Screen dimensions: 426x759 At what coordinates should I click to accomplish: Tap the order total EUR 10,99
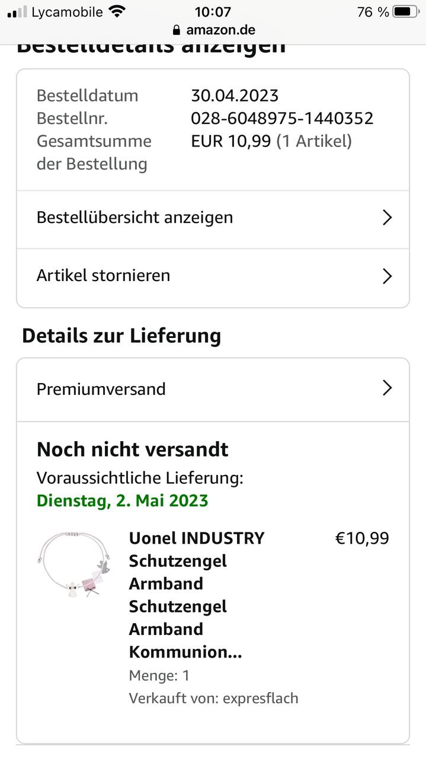coord(231,141)
